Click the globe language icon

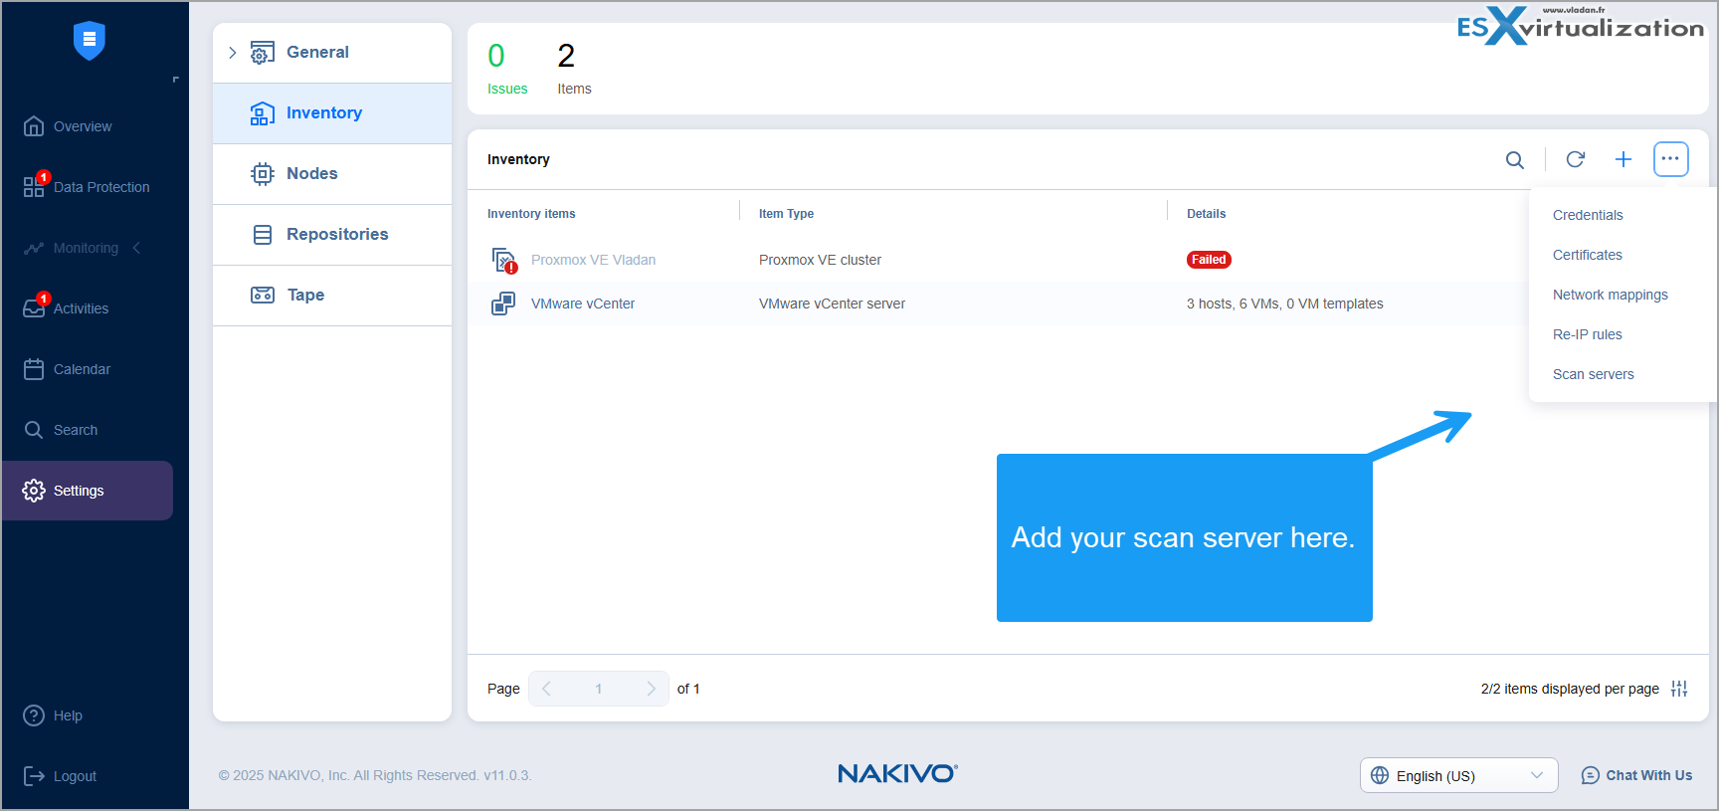[1380, 775]
